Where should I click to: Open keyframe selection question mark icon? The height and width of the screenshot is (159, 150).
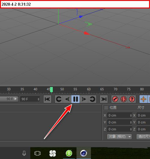pos(132,99)
